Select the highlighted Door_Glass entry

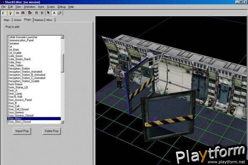pos(34,119)
